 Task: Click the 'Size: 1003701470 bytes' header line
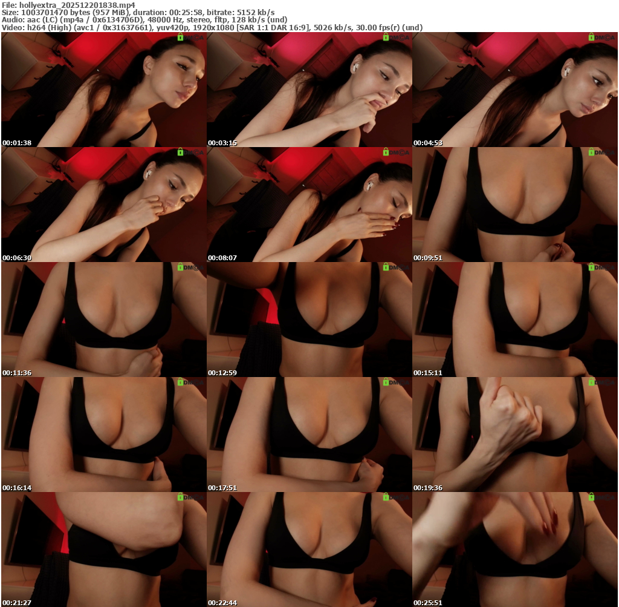(138, 13)
